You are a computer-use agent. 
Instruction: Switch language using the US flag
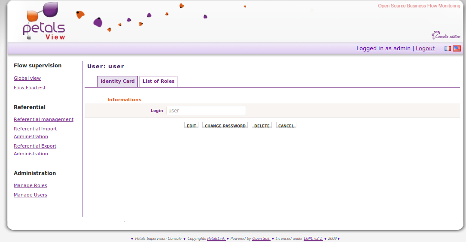(457, 48)
